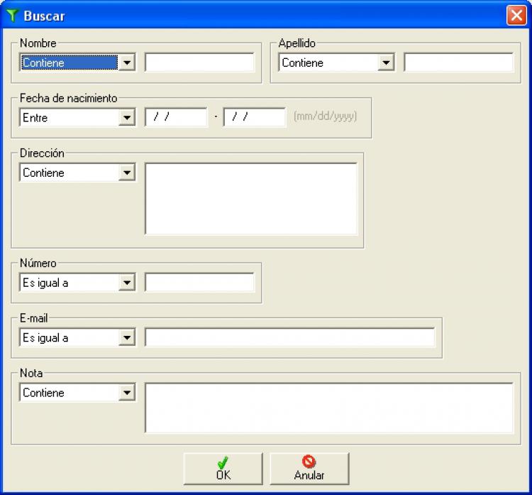532x495 pixels.
Task: Click the green funnel icon in title bar
Action: pyautogui.click(x=12, y=16)
